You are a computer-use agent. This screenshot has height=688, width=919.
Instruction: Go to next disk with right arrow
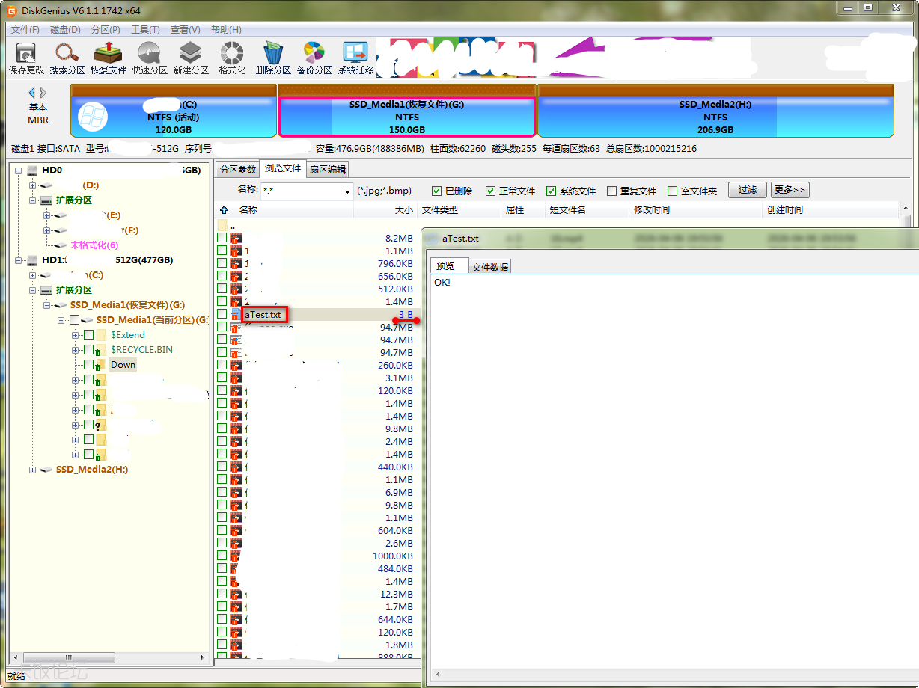pyautogui.click(x=43, y=93)
